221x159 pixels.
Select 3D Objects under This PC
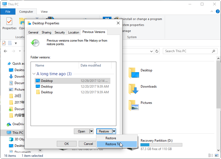point(17,139)
